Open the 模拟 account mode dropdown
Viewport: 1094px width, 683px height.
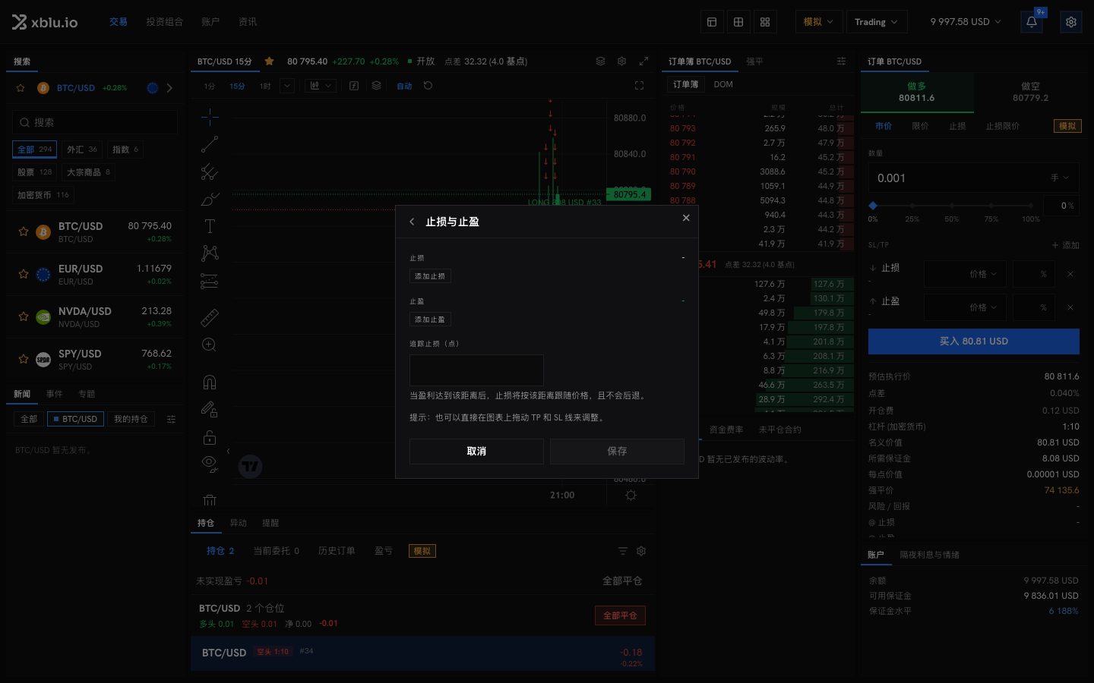click(x=818, y=22)
